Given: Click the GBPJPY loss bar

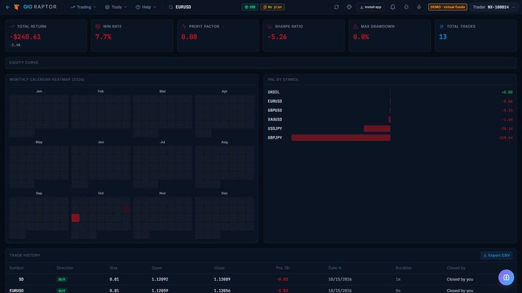Looking at the screenshot, I should coord(341,137).
